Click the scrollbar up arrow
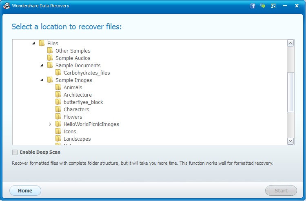Screen dimensions: 306x201 290,43
